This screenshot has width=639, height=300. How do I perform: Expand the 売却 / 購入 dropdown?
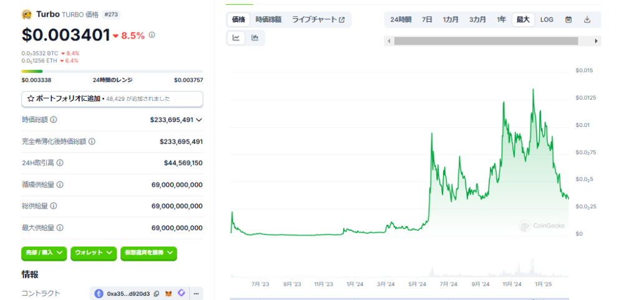click(44, 253)
